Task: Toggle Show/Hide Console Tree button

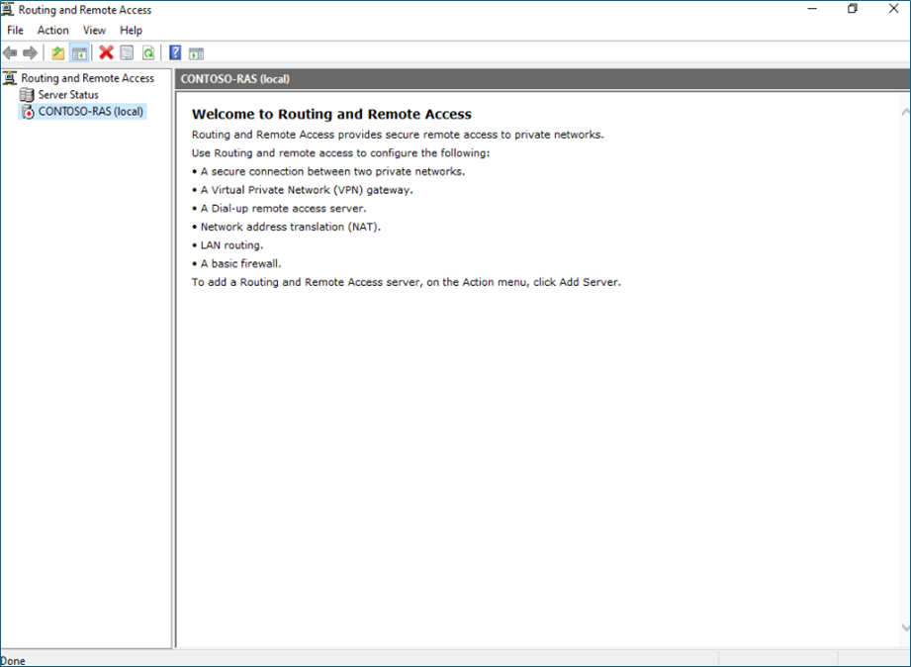Action: 79,53
